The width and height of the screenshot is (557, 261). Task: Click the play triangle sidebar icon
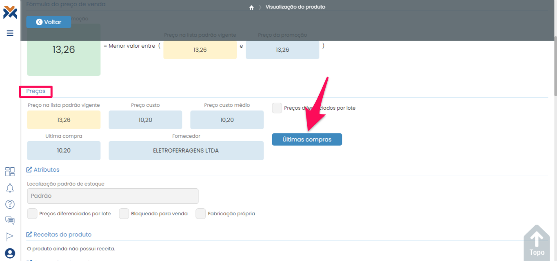[x=10, y=237]
